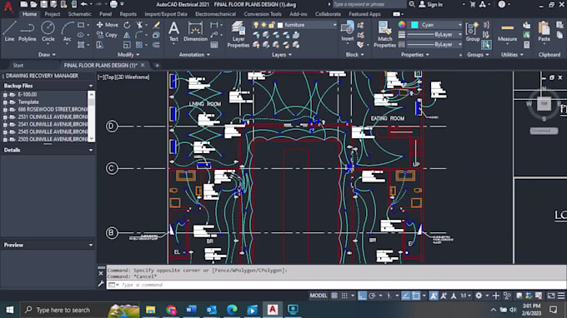Viewport: 567px width, 318px height.
Task: Open the linetype ByLayer dropdown
Action: 459,44
